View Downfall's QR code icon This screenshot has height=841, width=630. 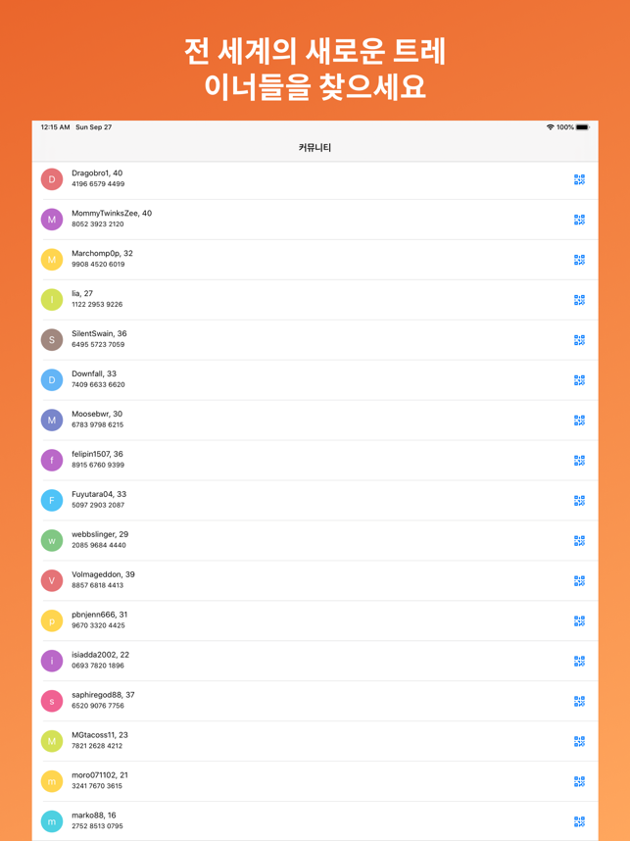click(x=579, y=380)
